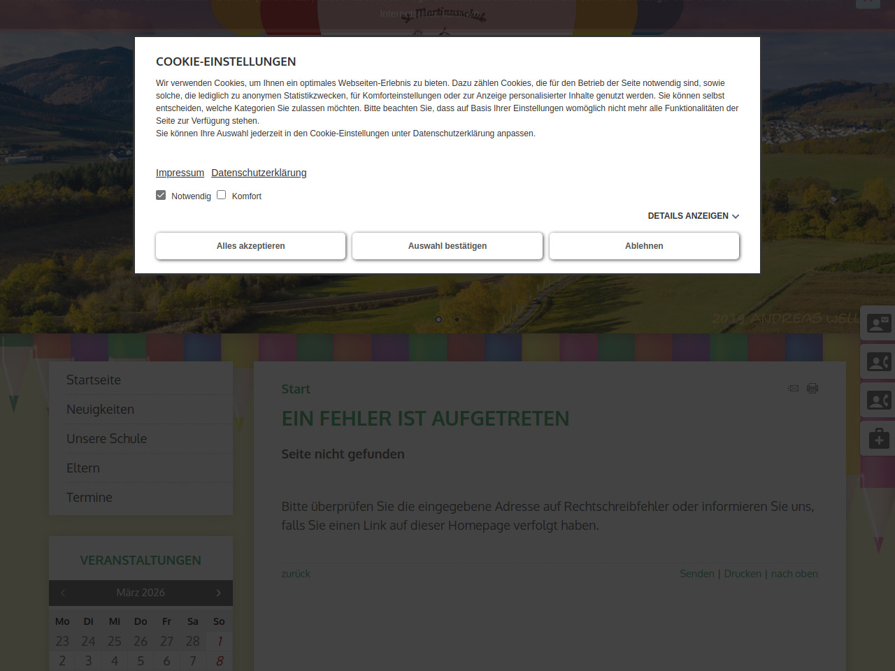
Task: Advance calendar to next month
Action: (218, 593)
